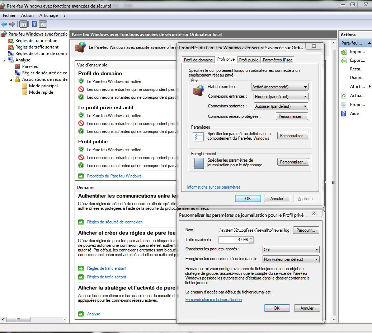Screen dimensions: 372x333
Task: Toggle the console tree pane toolbar icon
Action: pyautogui.click(x=23, y=24)
